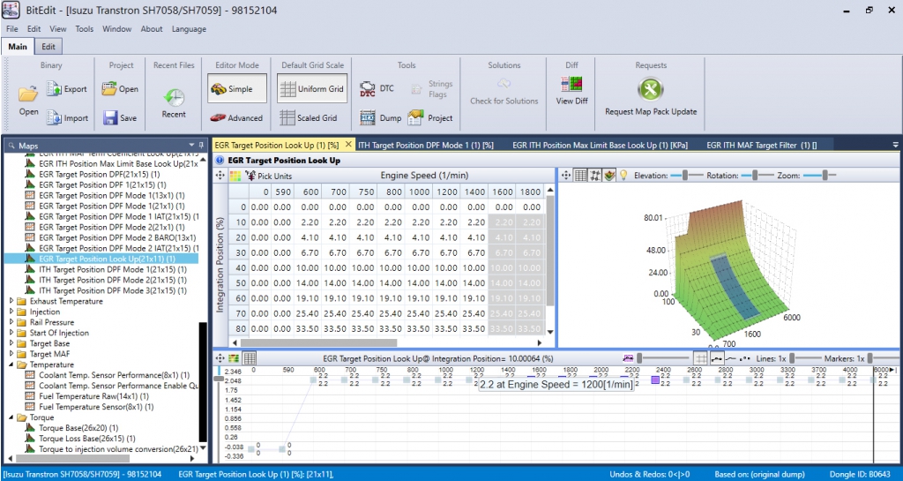This screenshot has width=903, height=481.
Task: Switch to the Edit ribbon tab
Action: pos(49,47)
